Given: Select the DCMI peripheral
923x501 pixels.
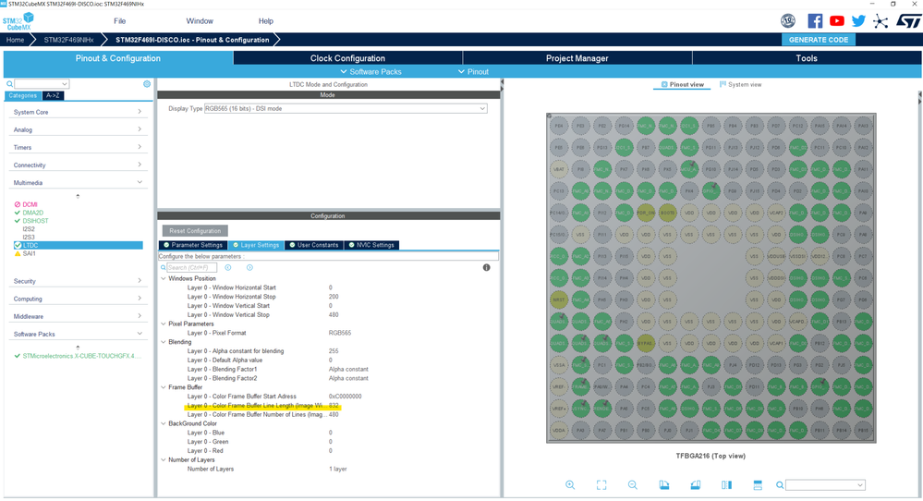Looking at the screenshot, I should coord(30,204).
